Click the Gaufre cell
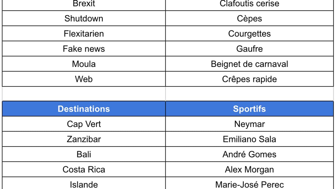This screenshot has height=189, width=336. [x=249, y=49]
